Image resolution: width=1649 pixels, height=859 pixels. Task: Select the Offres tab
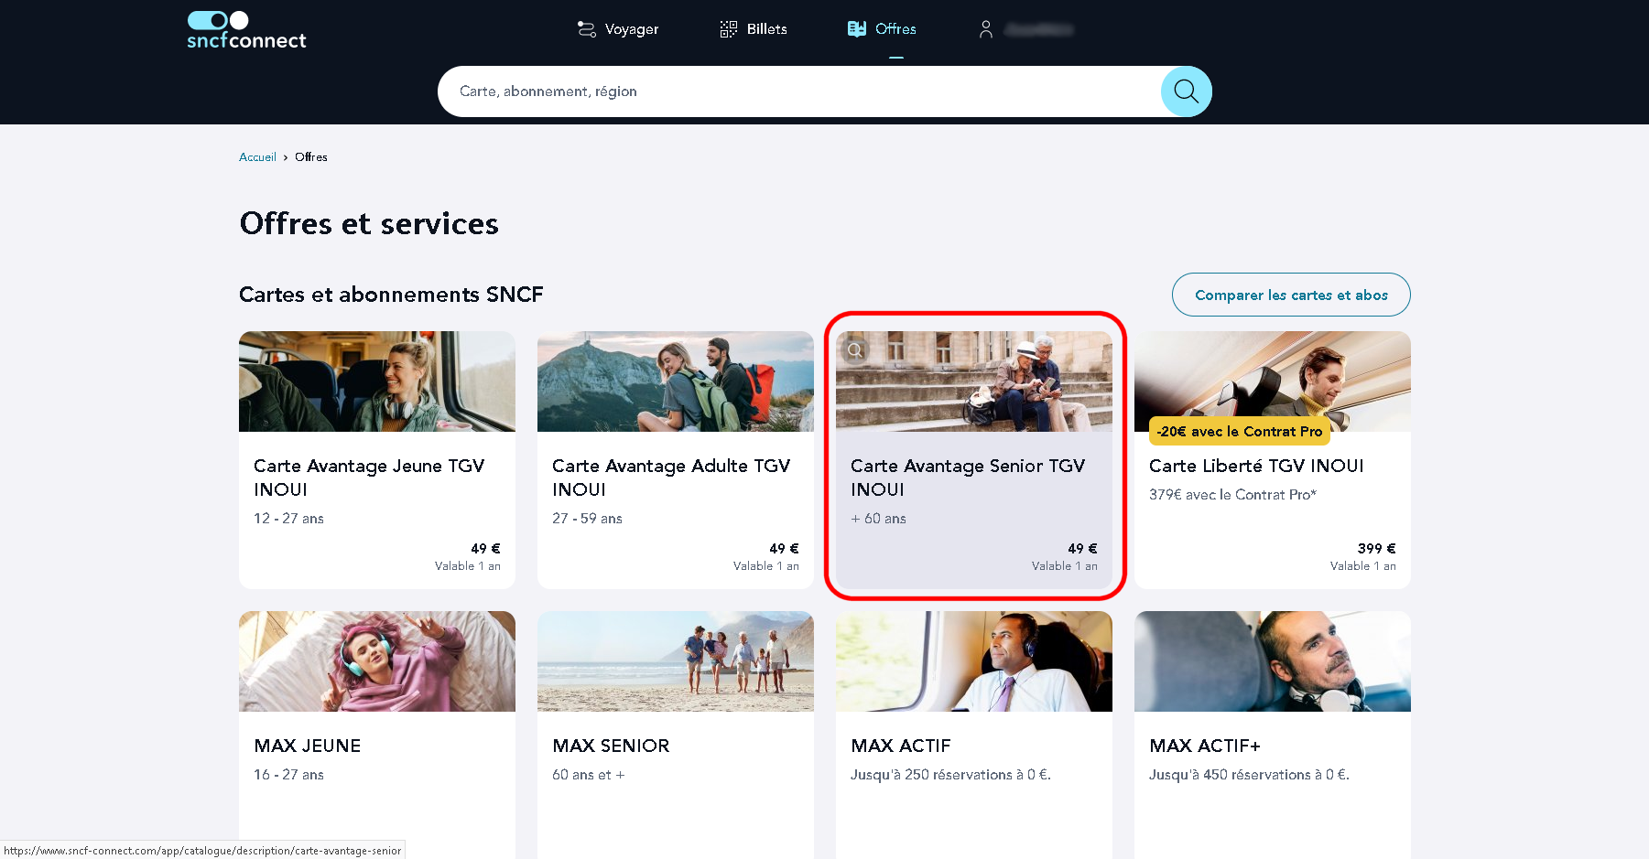coord(882,29)
